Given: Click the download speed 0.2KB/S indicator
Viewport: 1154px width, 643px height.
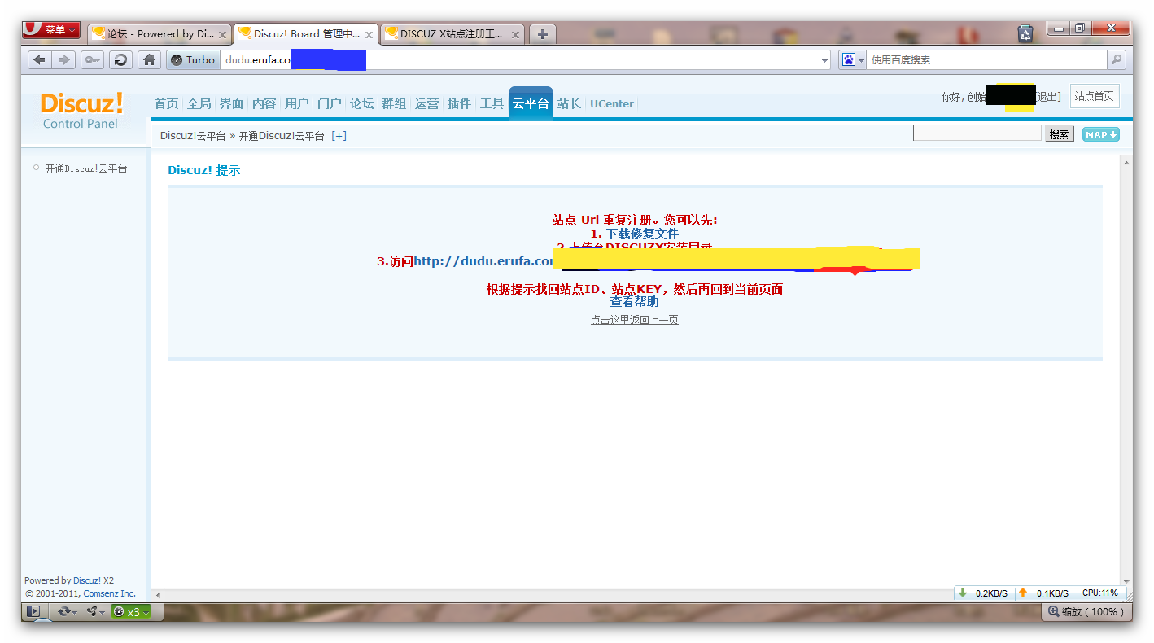Looking at the screenshot, I should tap(984, 593).
